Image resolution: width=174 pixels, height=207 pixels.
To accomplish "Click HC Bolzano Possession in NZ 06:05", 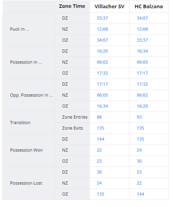I will point(142,62).
